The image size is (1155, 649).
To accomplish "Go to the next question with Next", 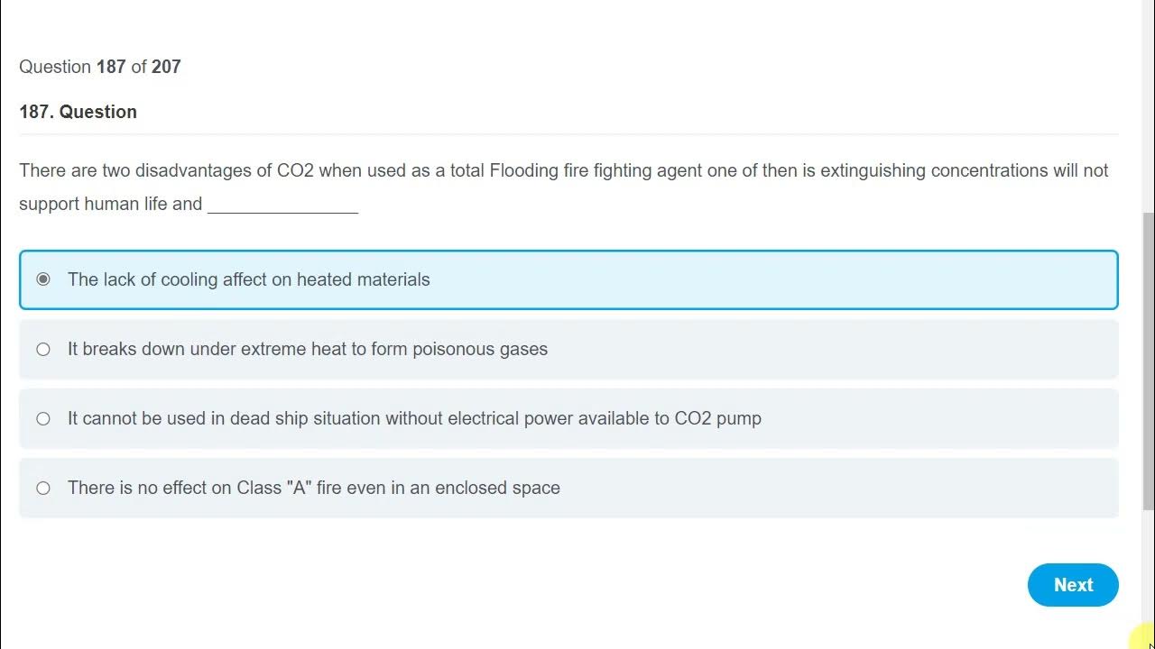I will click(x=1073, y=585).
